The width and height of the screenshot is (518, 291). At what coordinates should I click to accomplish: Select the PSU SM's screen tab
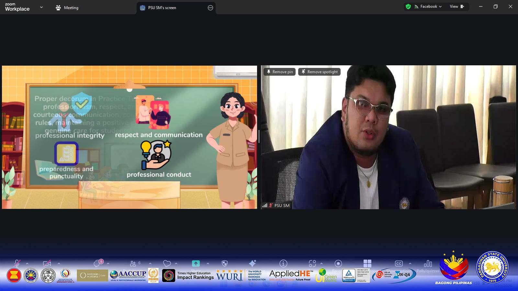click(162, 8)
